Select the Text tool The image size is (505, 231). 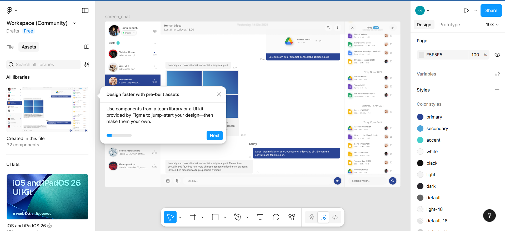260,217
